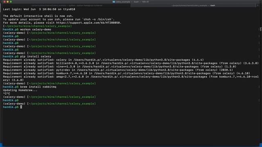Click the terminal scrollbar thumb on right edge
Screen dimensions: 262x147
point(260,29)
